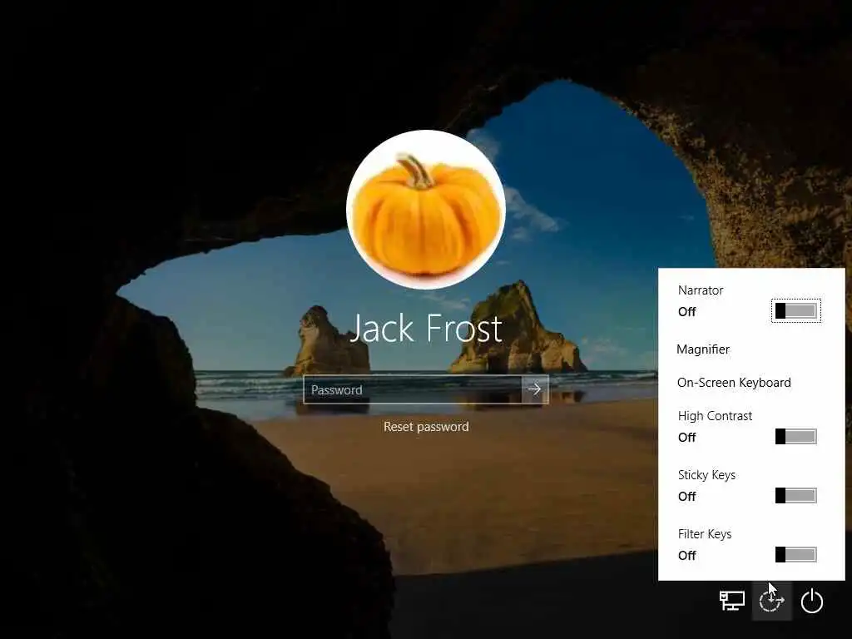Click the High Contrast label

pyautogui.click(x=715, y=416)
